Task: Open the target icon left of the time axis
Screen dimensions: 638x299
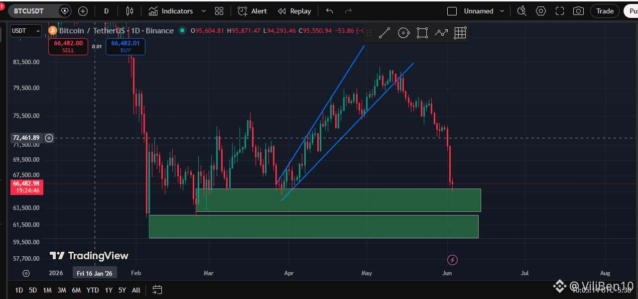Action: click(26, 273)
